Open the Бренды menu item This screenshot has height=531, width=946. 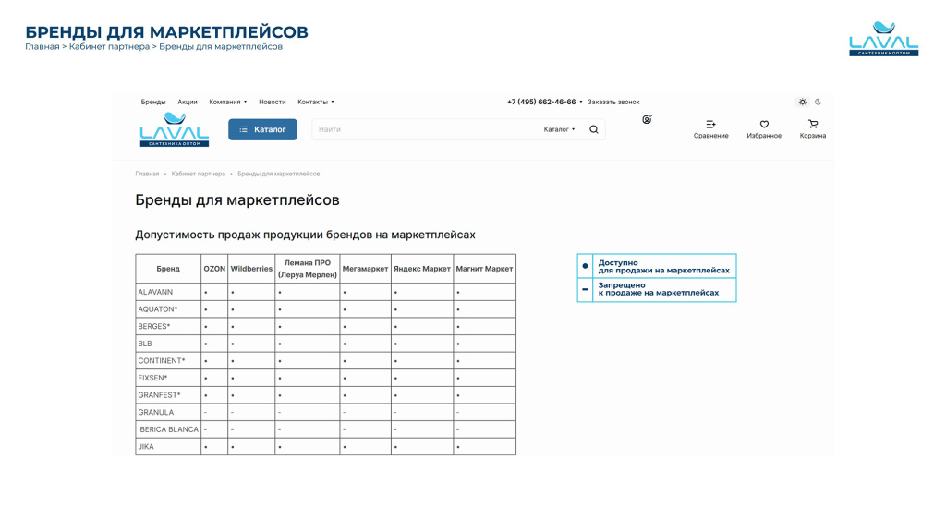153,102
